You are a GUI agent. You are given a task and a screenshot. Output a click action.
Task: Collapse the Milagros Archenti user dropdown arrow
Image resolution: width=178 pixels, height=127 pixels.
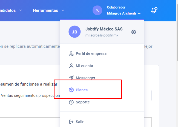tap(139, 14)
